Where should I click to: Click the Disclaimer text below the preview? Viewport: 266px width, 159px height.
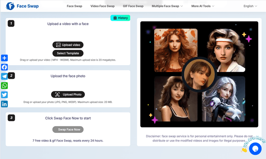pos(199,138)
